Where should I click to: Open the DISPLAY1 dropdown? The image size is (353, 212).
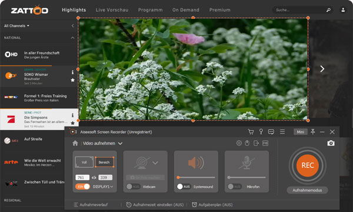[103, 187]
